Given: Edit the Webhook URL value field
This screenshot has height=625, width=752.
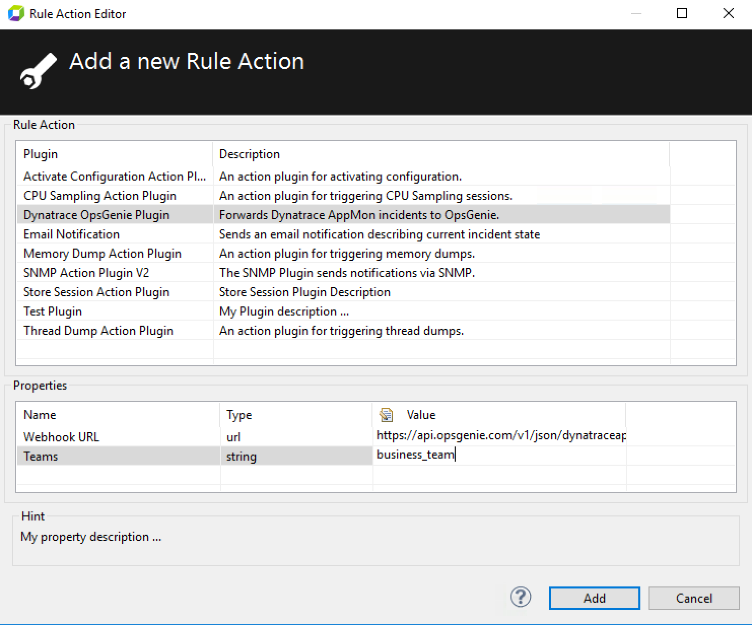Looking at the screenshot, I should click(x=500, y=436).
